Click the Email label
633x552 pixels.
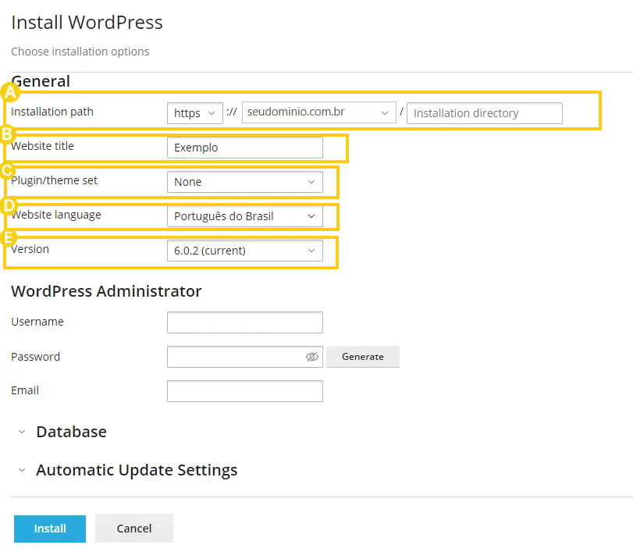click(x=25, y=390)
